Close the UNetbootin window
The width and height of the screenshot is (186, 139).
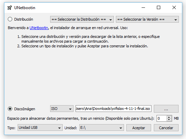coord(174,7)
